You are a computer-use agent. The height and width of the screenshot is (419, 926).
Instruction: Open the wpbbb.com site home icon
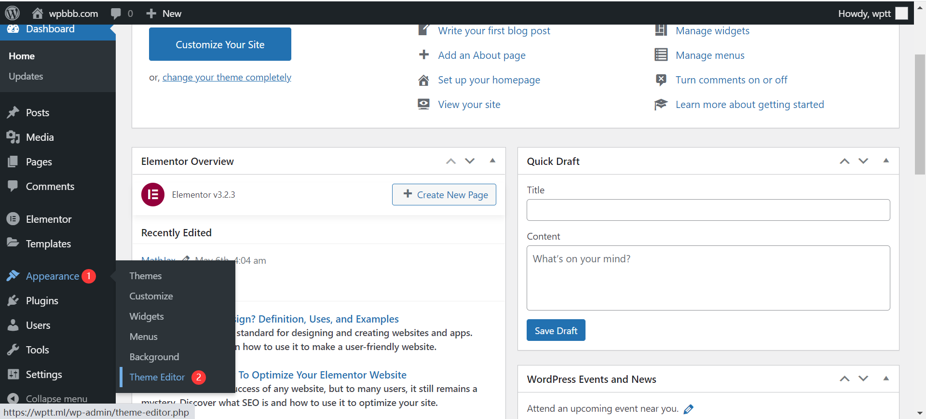[x=38, y=13]
